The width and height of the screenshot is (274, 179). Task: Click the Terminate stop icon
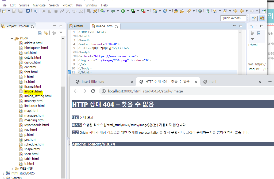[x=56, y=11]
